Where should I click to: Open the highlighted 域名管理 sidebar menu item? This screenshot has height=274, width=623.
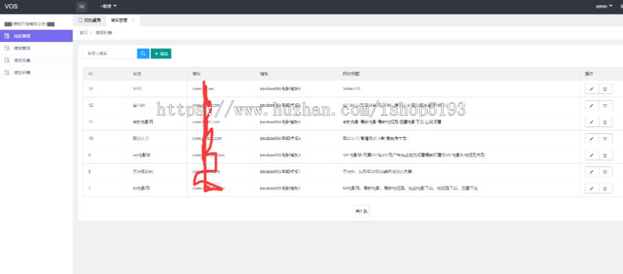click(36, 36)
